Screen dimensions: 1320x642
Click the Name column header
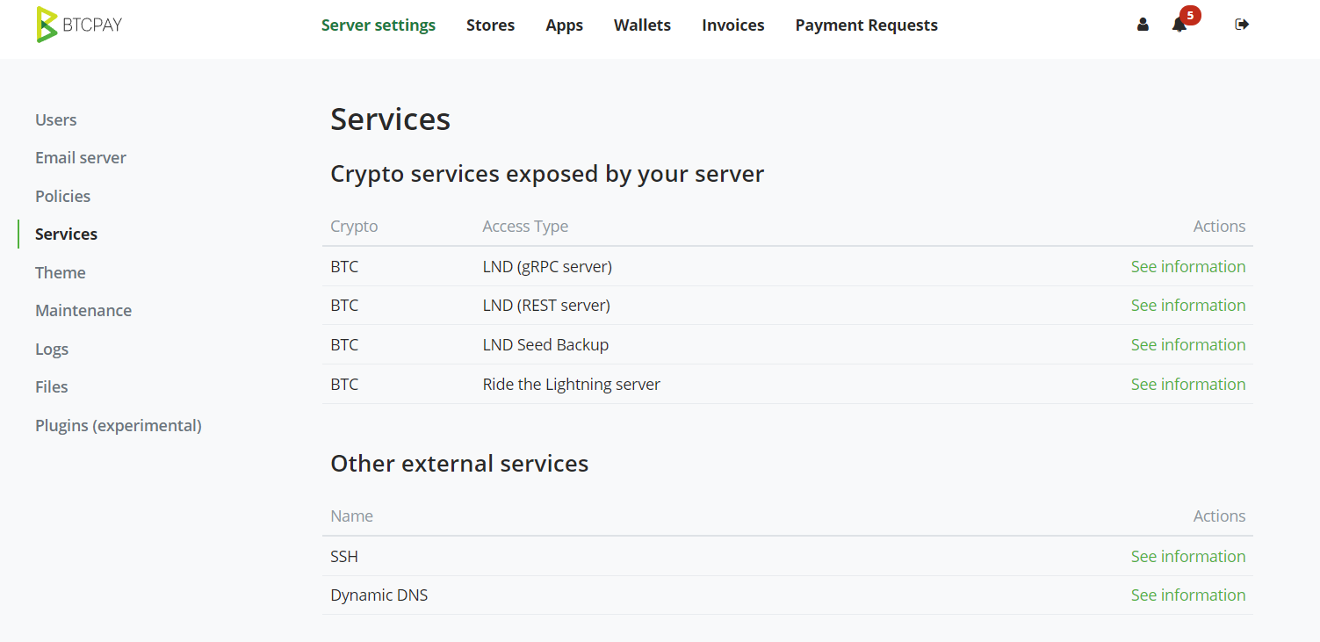(x=351, y=516)
